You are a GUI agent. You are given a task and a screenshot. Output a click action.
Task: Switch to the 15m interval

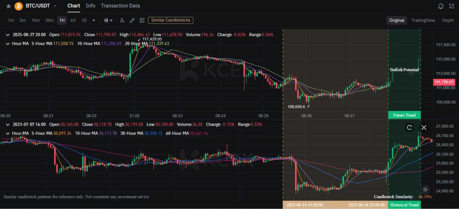coord(36,20)
